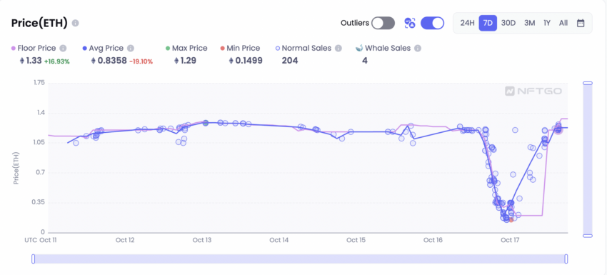Open the calendar date picker icon
This screenshot has width=607, height=275.
click(x=581, y=24)
